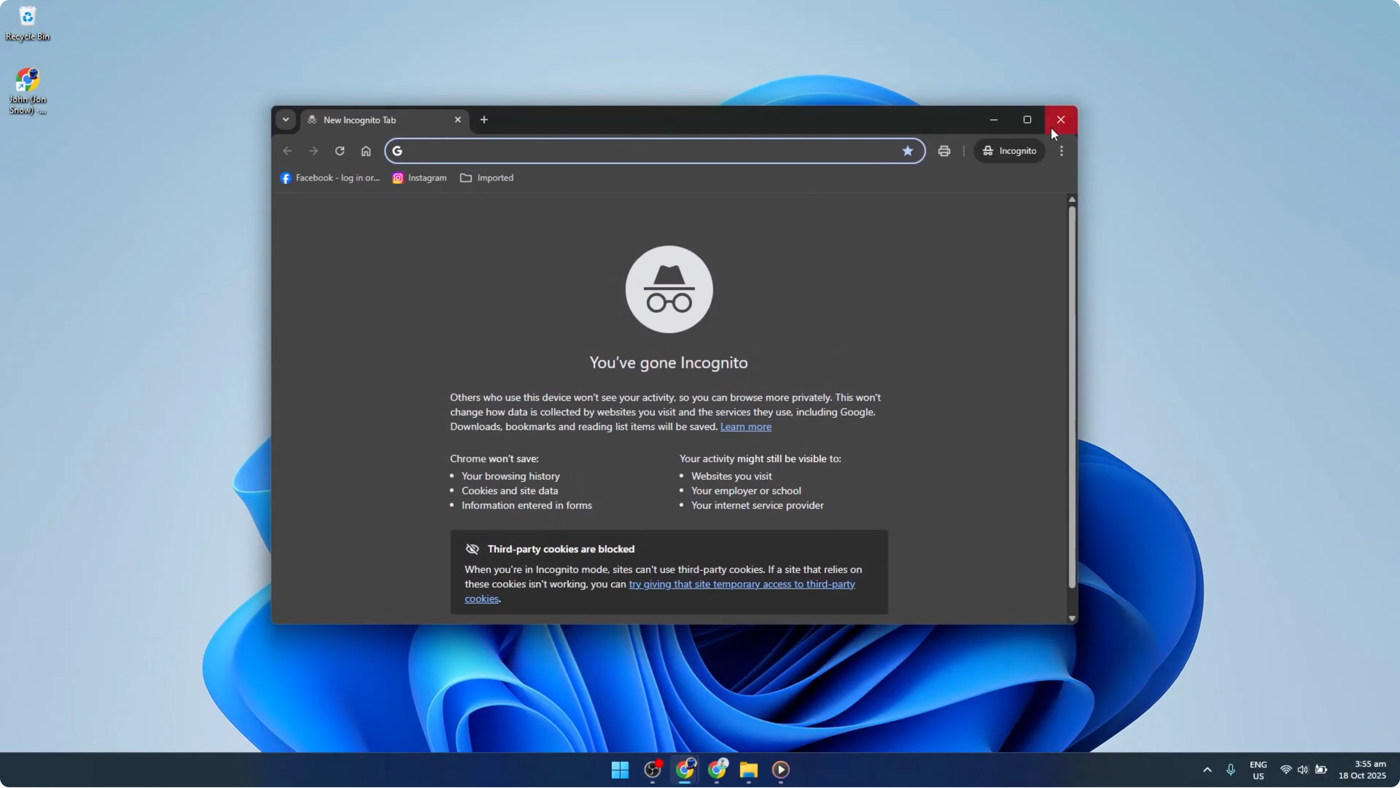Click the Google G icon in address bar
This screenshot has width=1400, height=788.
click(x=397, y=151)
